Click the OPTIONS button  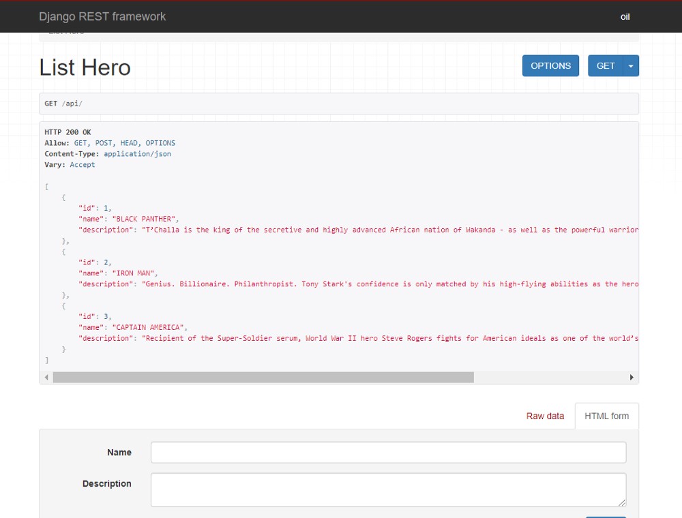550,65
